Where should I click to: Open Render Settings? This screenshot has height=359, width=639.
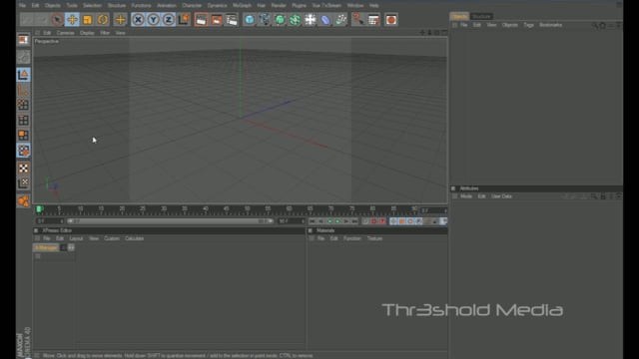pos(232,20)
